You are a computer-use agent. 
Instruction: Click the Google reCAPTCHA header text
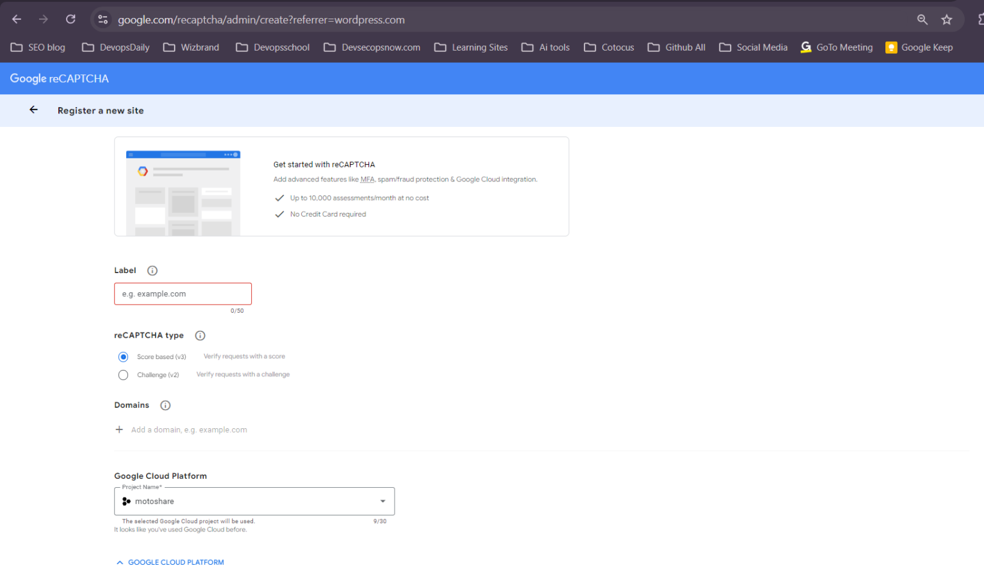59,78
